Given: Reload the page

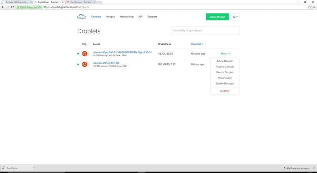Looking at the screenshot, I should pos(12,7).
